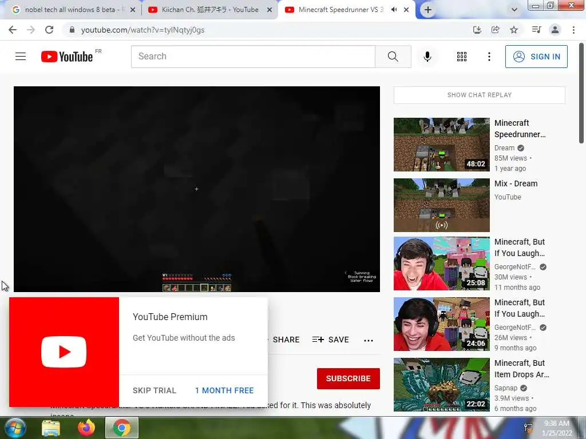Click the red SUBSCRIBE button
The image size is (586, 439).
(349, 378)
